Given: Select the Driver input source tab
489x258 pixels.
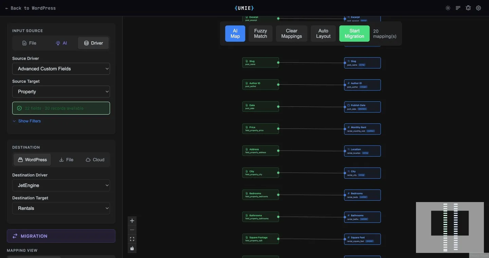Looking at the screenshot, I should [93, 43].
